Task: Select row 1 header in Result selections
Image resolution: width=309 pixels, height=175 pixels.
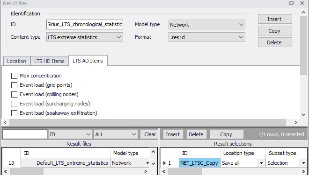Action: pos(169,163)
